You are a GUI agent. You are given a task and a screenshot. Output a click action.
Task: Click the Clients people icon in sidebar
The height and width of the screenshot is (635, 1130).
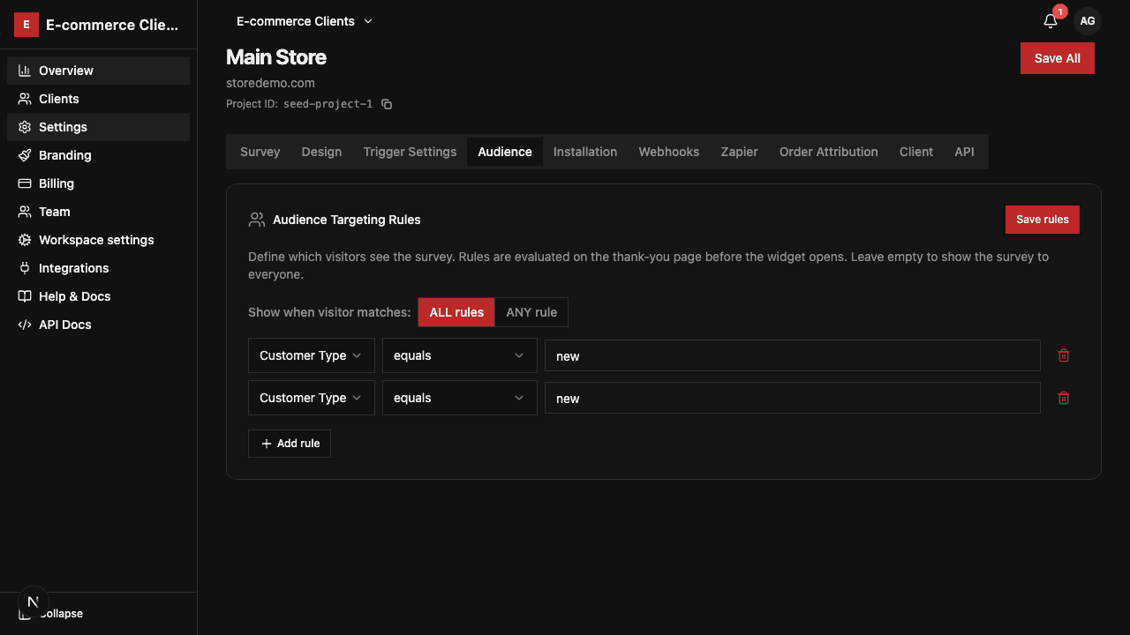tap(25, 99)
